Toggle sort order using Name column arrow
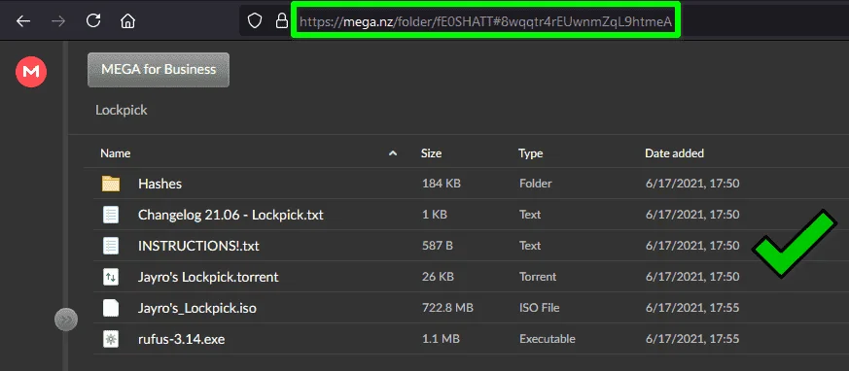Screen dimensions: 849x371 pos(393,153)
